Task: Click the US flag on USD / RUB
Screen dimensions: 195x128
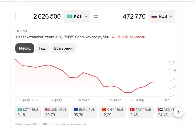Action: click(x=48, y=110)
